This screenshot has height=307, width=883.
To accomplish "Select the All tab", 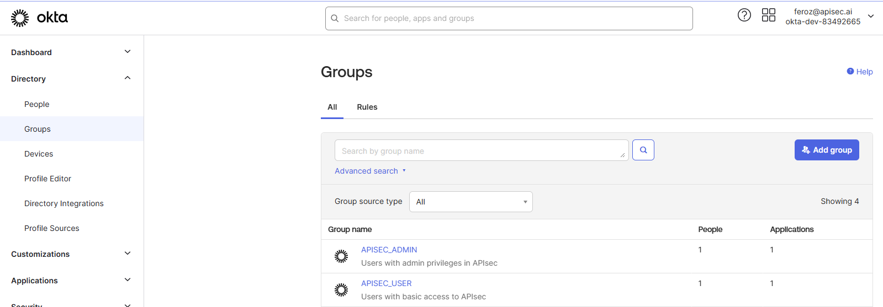I will [332, 107].
